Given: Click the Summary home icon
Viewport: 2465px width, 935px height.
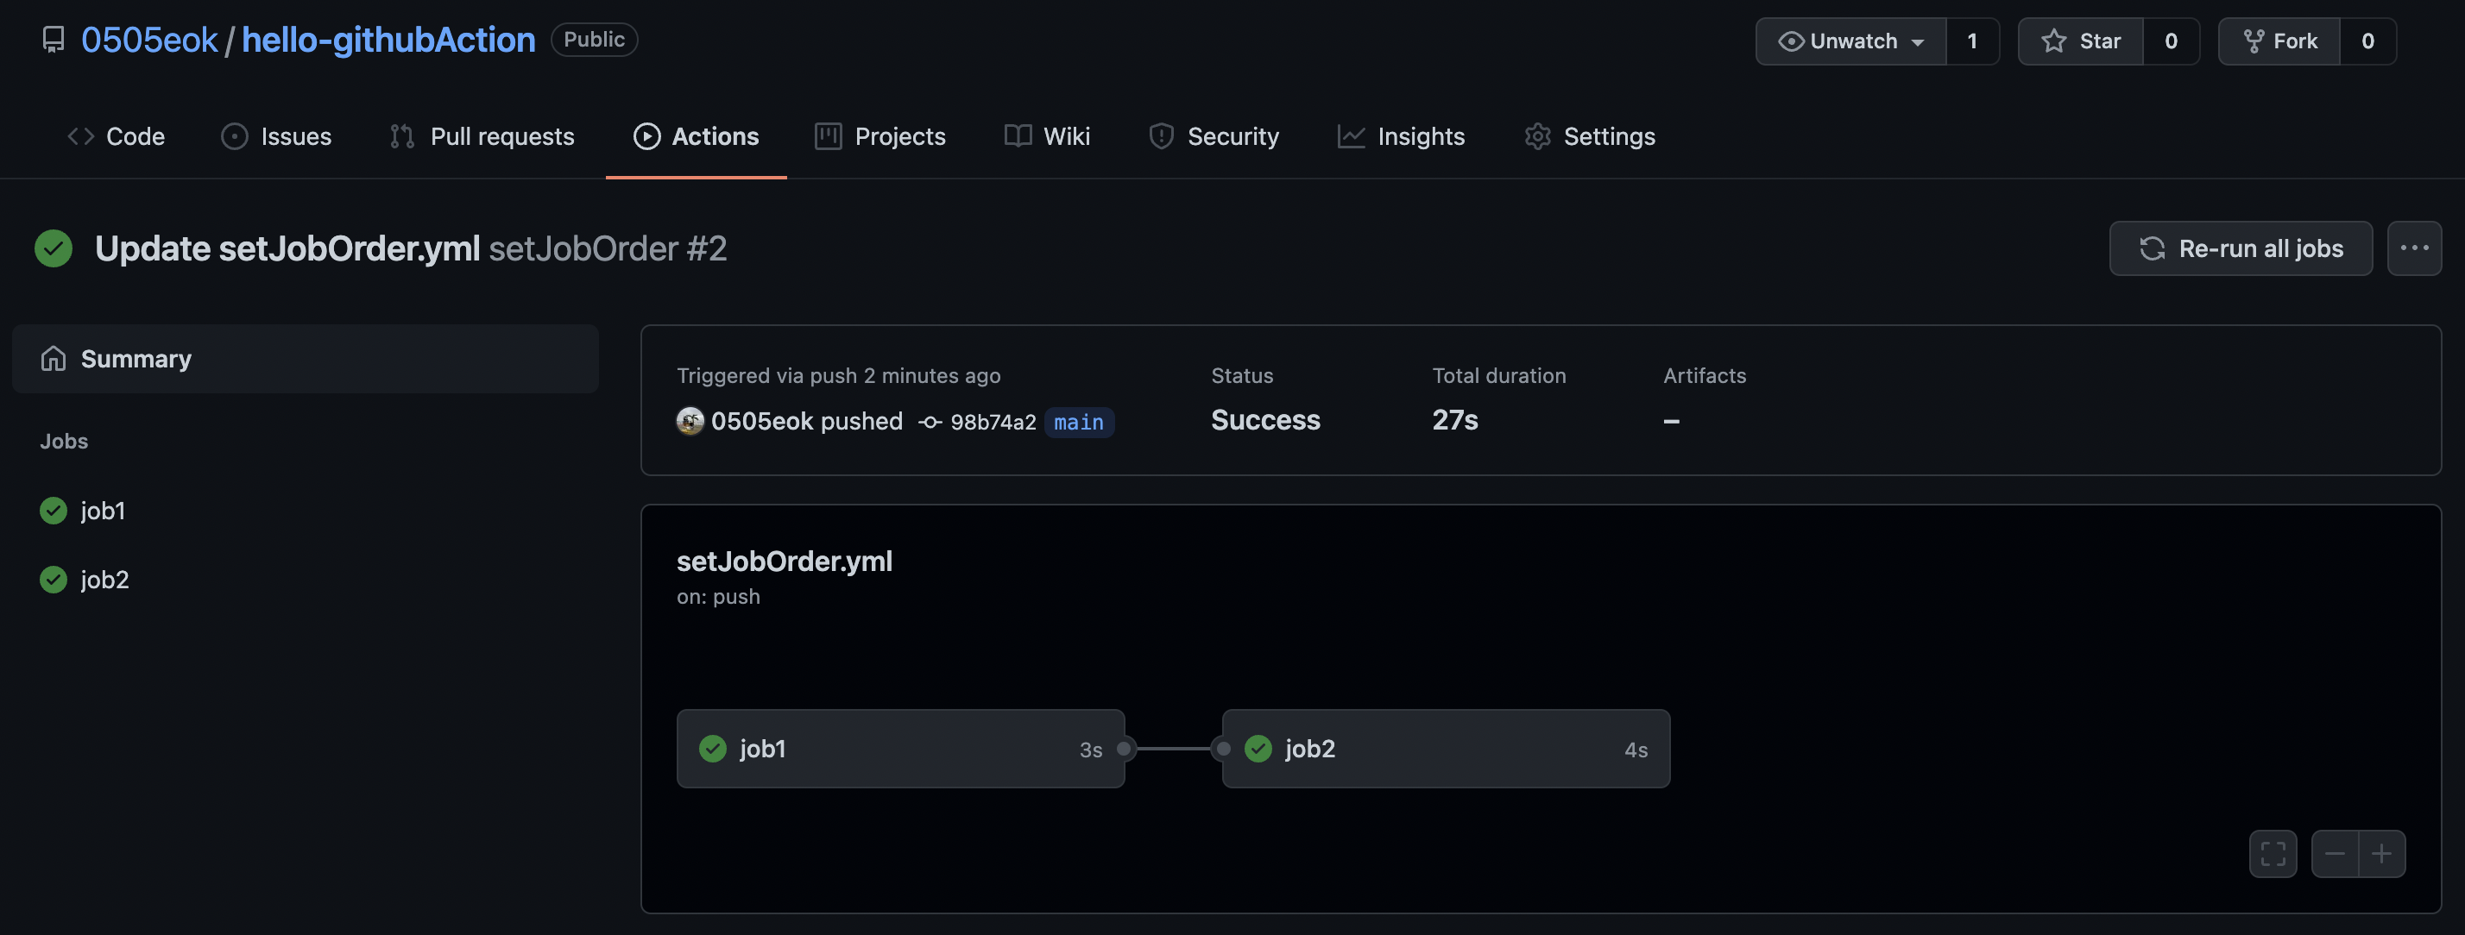Looking at the screenshot, I should tap(54, 359).
